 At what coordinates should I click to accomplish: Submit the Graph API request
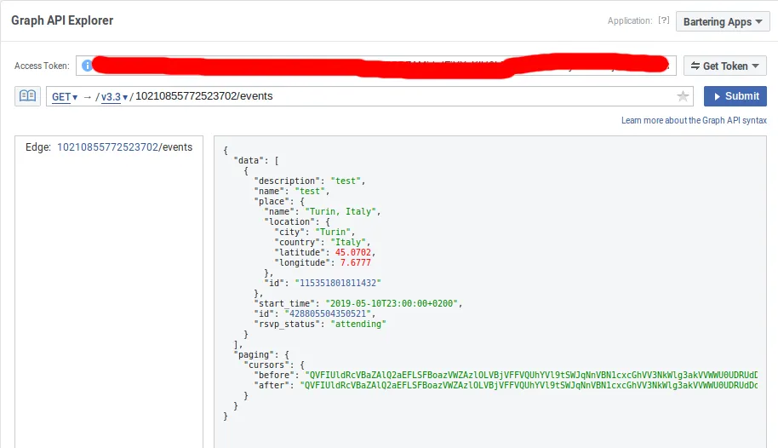tap(735, 96)
